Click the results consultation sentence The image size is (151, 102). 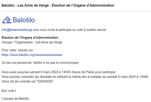75,77
